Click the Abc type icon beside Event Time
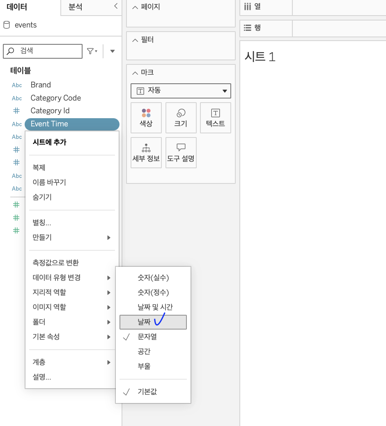386x426 pixels. (x=17, y=124)
